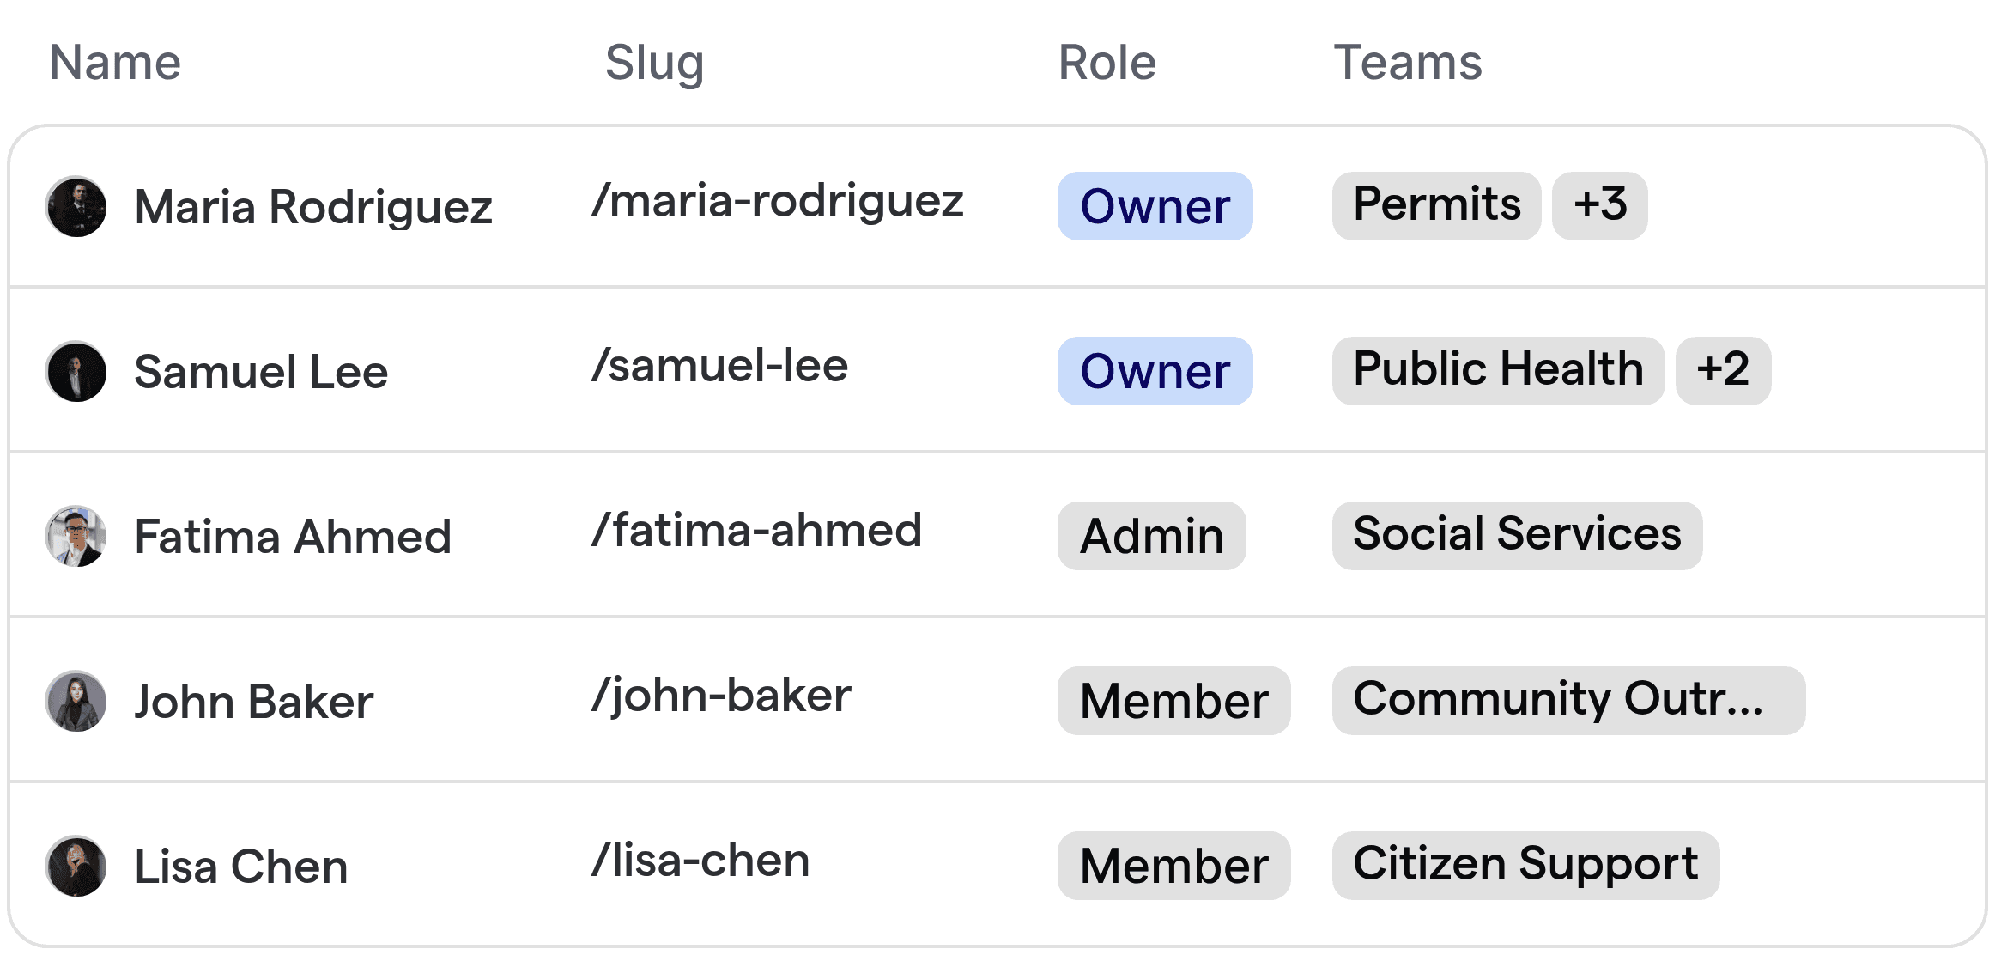This screenshot has height=955, width=1995.
Task: Open the Permits team tag
Action: pyautogui.click(x=1435, y=204)
